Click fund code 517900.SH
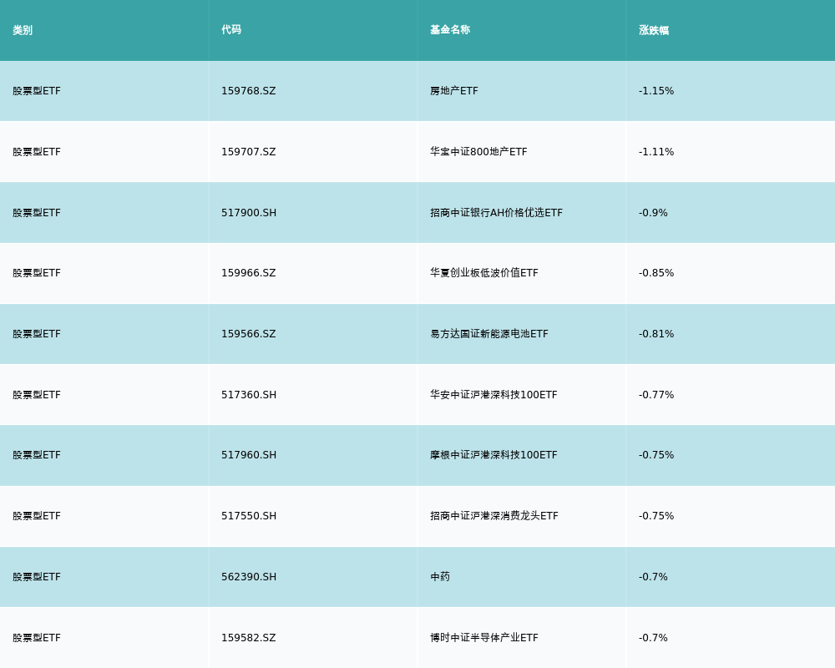The image size is (835, 668). click(x=249, y=213)
